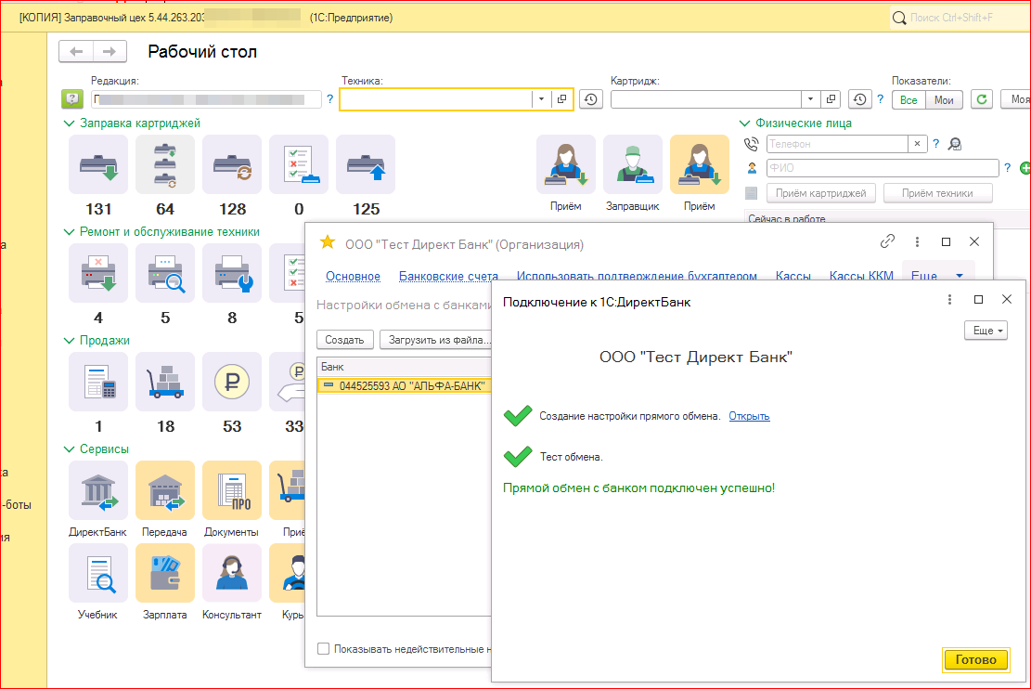Switch to the Кассы tab
1031x689 pixels.
click(793, 277)
